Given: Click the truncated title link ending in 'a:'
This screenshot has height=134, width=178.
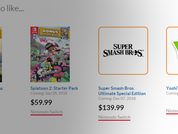Looking at the screenshot, I should (x=2, y=88).
